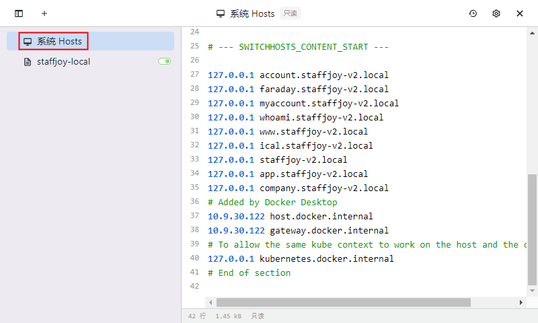
Task: Close the SwitchHosts window
Action: click(x=519, y=13)
